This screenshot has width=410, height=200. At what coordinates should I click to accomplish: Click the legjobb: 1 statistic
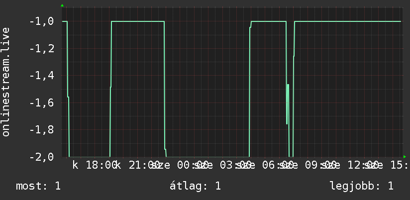[362, 186]
